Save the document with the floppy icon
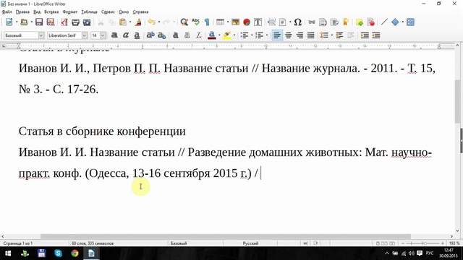 point(39,22)
